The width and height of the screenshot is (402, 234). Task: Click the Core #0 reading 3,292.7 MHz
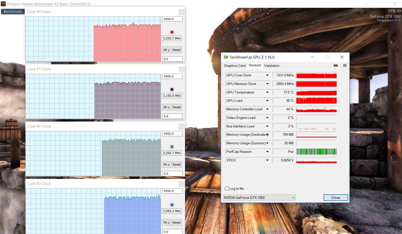pyautogui.click(x=172, y=38)
